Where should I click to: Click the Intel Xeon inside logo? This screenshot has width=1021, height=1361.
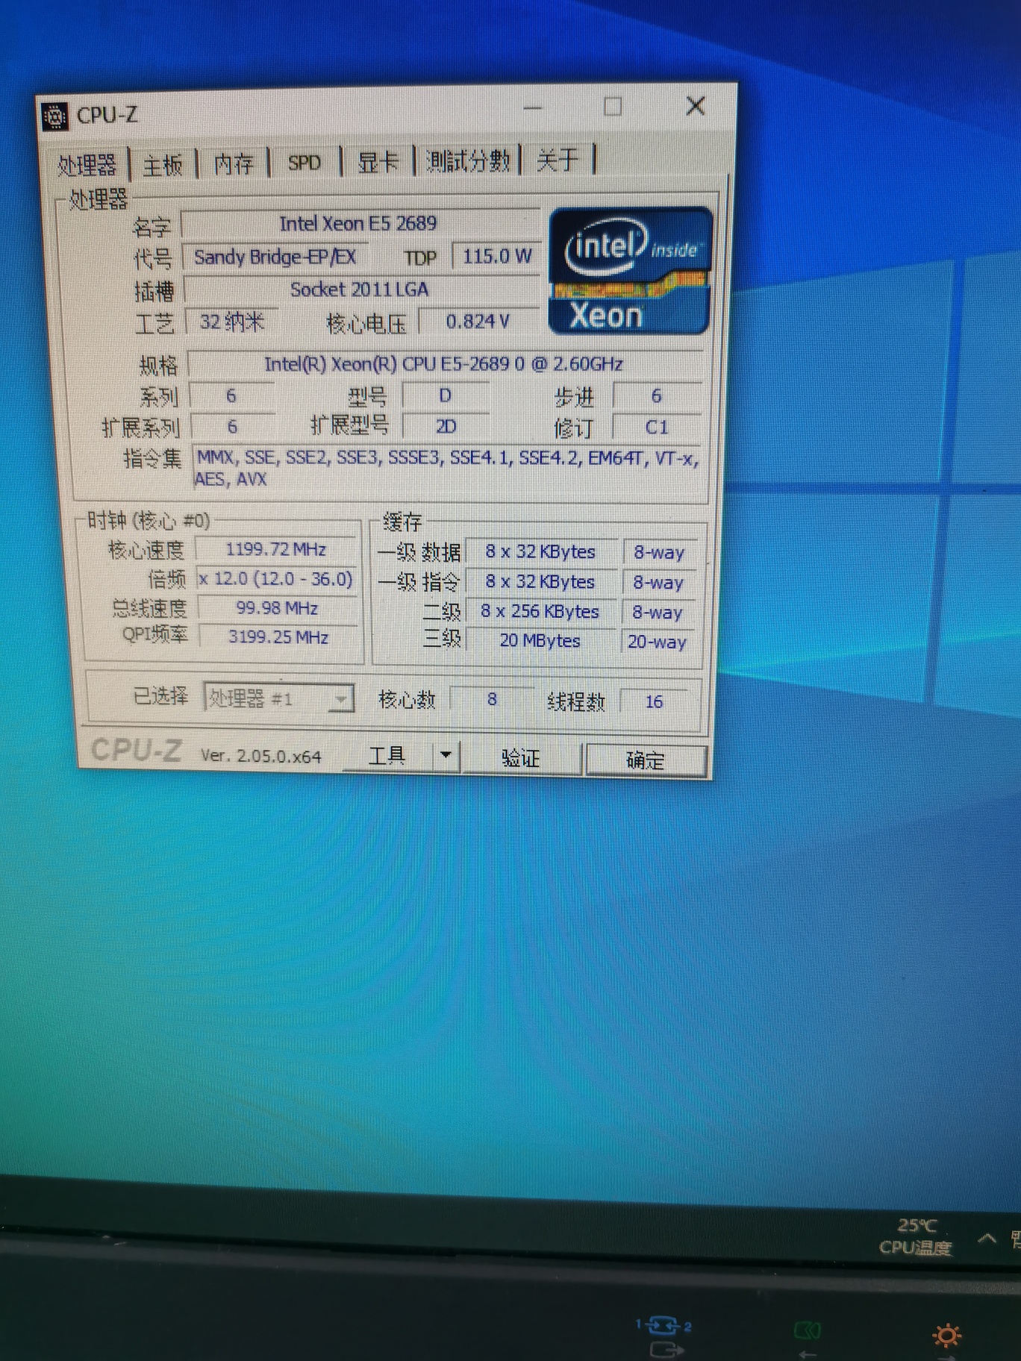(630, 271)
